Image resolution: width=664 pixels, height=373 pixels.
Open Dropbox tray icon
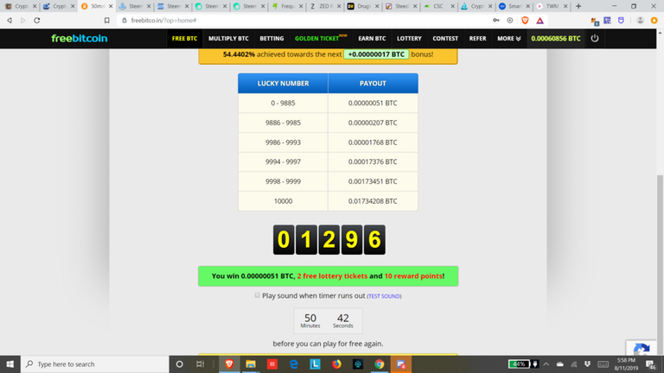point(587,364)
